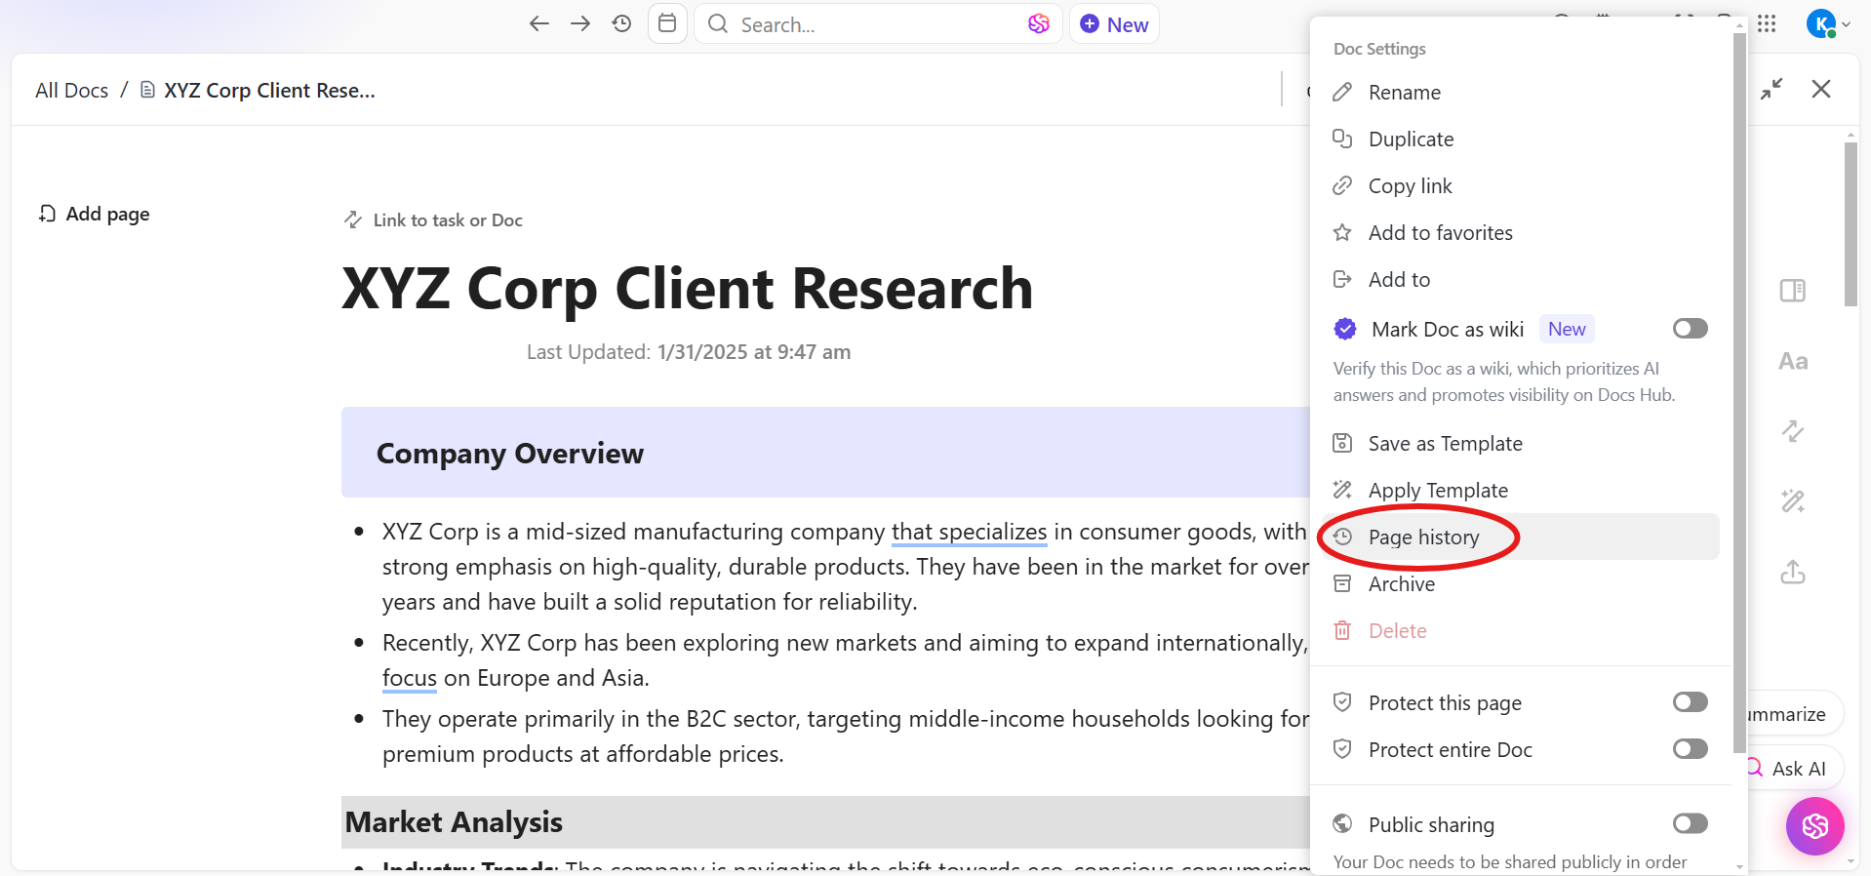This screenshot has height=876, width=1871.
Task: Close the doc with the X icon
Action: click(x=1820, y=89)
